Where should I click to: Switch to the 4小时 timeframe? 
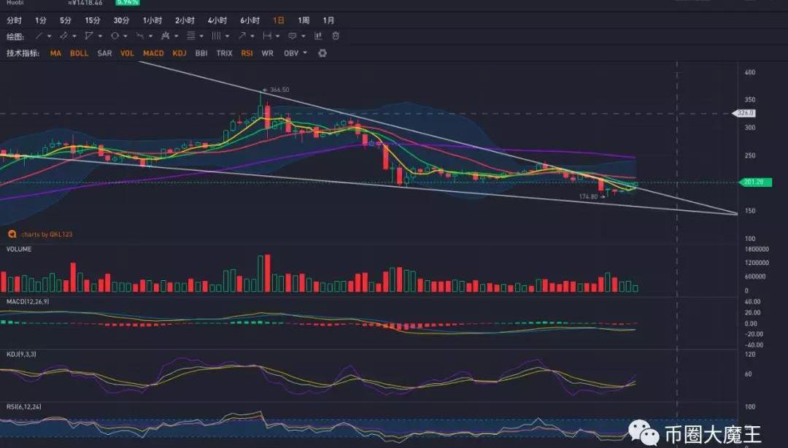point(217,20)
